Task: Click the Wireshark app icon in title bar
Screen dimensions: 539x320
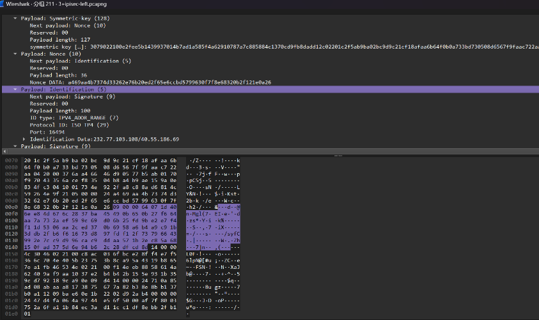Action: [2, 4]
